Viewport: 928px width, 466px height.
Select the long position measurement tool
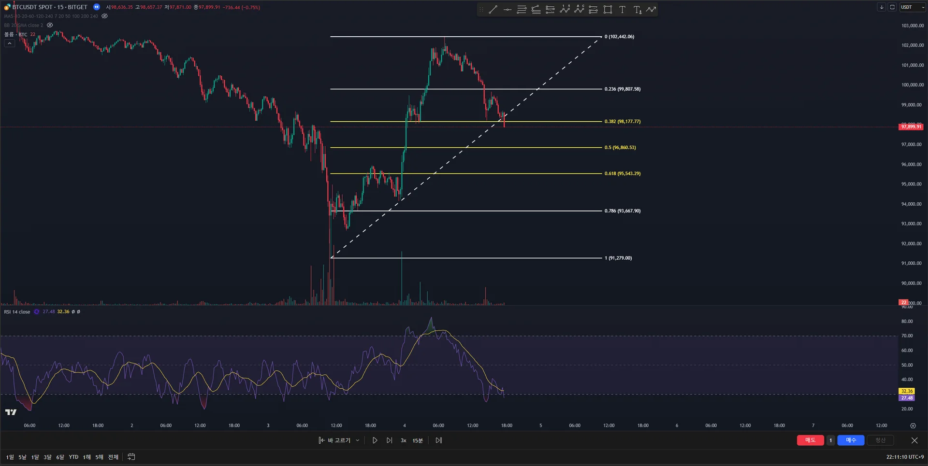(x=594, y=10)
